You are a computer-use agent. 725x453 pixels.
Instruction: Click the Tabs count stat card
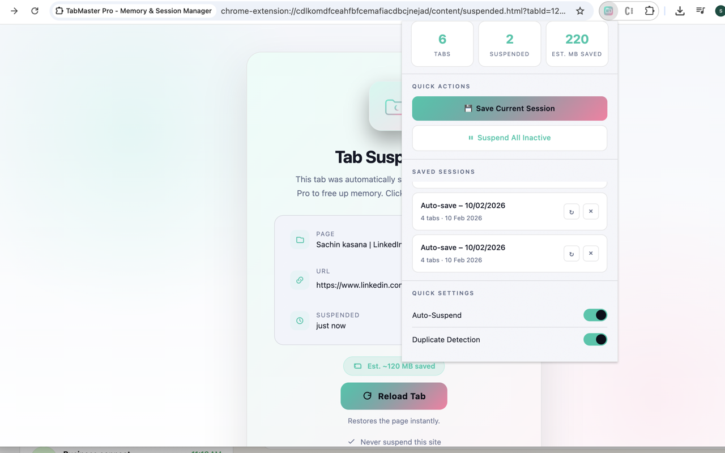coord(442,44)
